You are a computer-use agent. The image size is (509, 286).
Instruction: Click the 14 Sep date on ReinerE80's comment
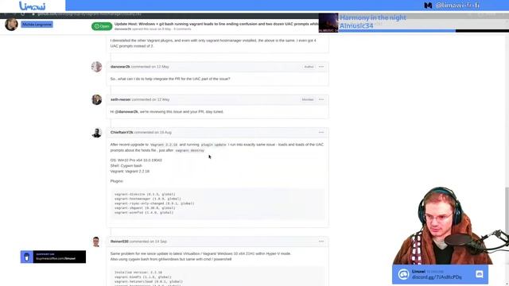pos(161,242)
